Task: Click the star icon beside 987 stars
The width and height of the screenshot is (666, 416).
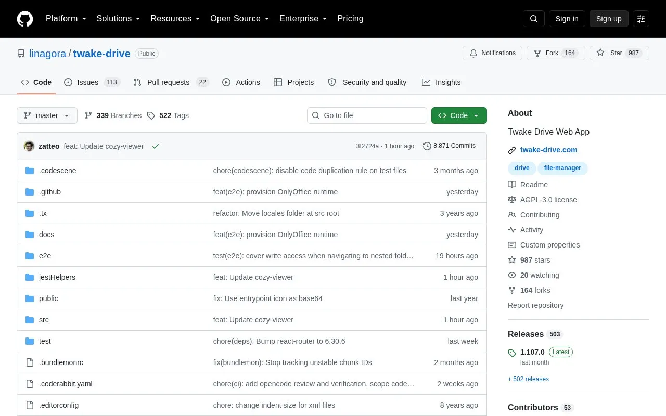Action: coord(512,260)
